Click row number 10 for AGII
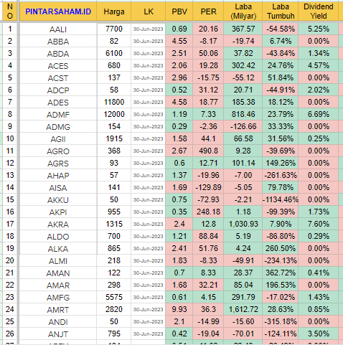Viewport: 343px width, 345px height. click(10, 138)
